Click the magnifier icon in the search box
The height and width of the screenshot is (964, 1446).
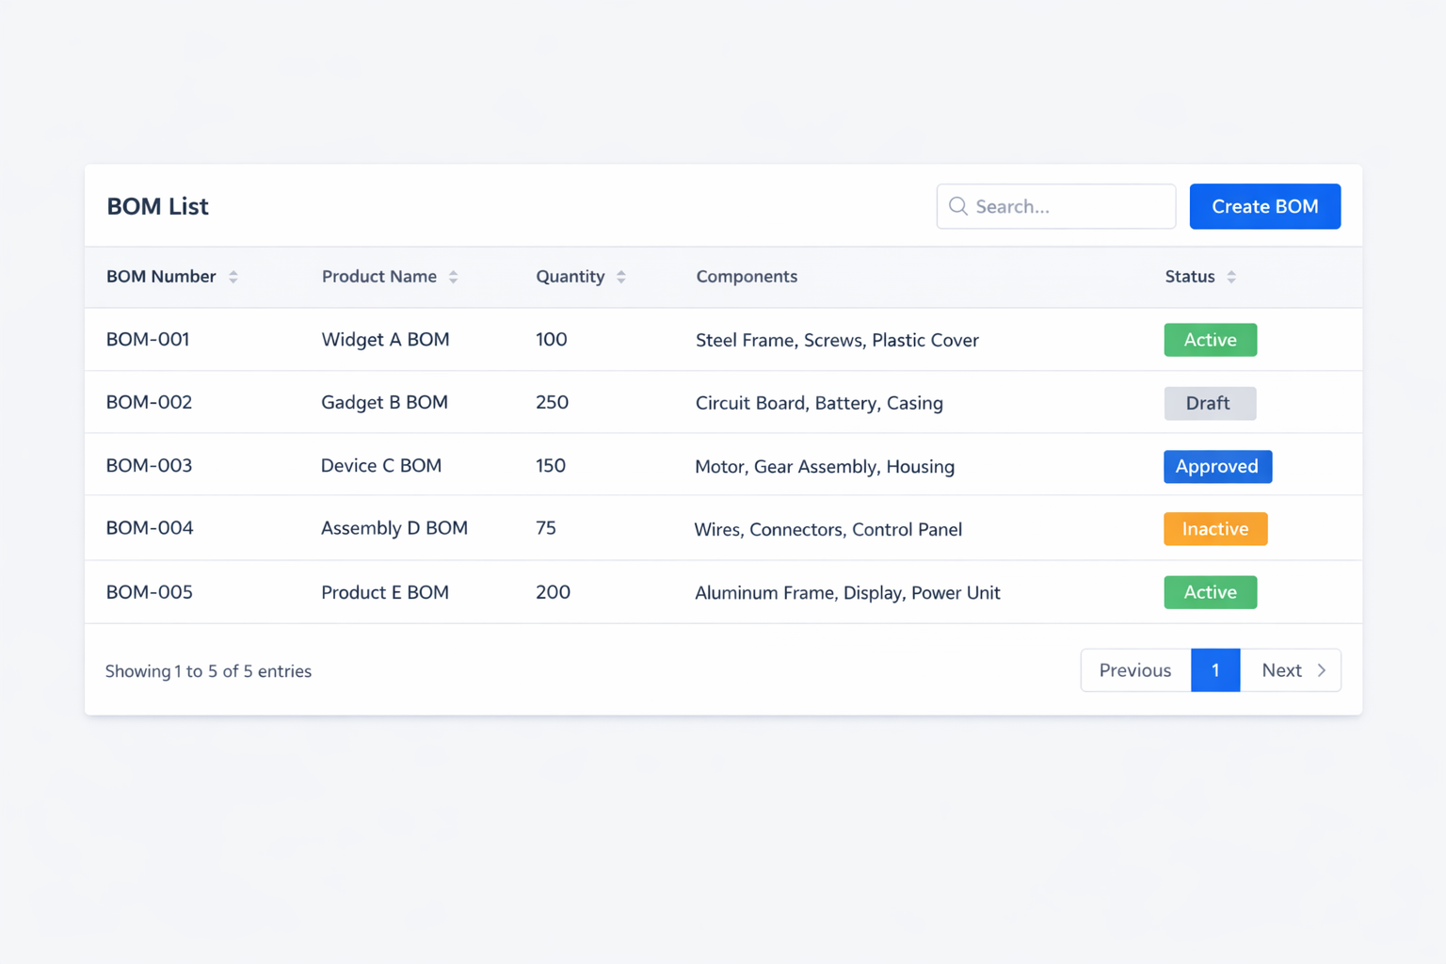click(x=957, y=206)
